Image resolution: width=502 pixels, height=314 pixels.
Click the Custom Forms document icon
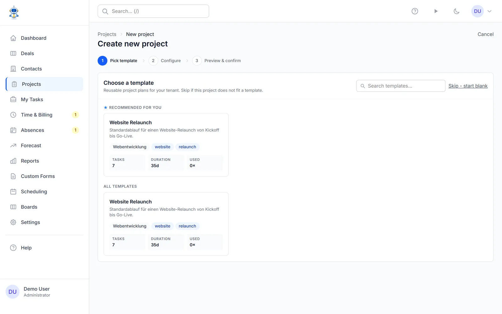(13, 176)
